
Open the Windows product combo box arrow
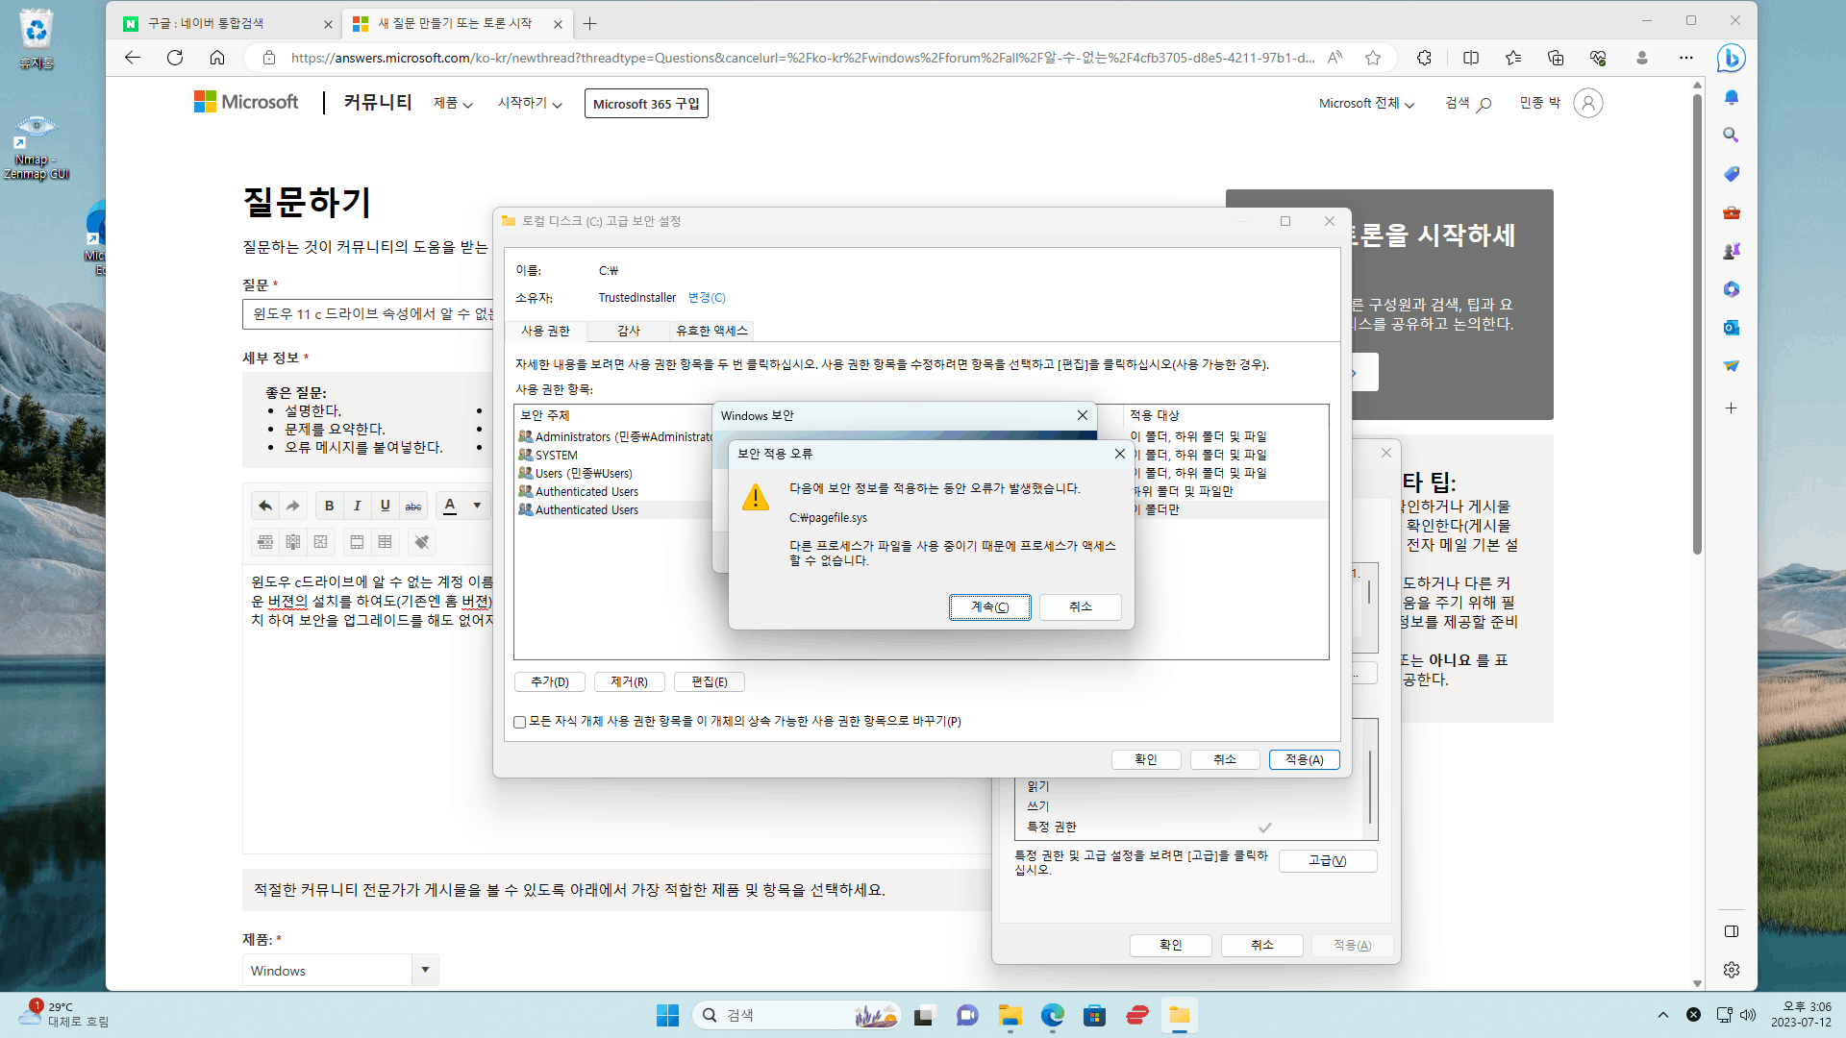(425, 970)
